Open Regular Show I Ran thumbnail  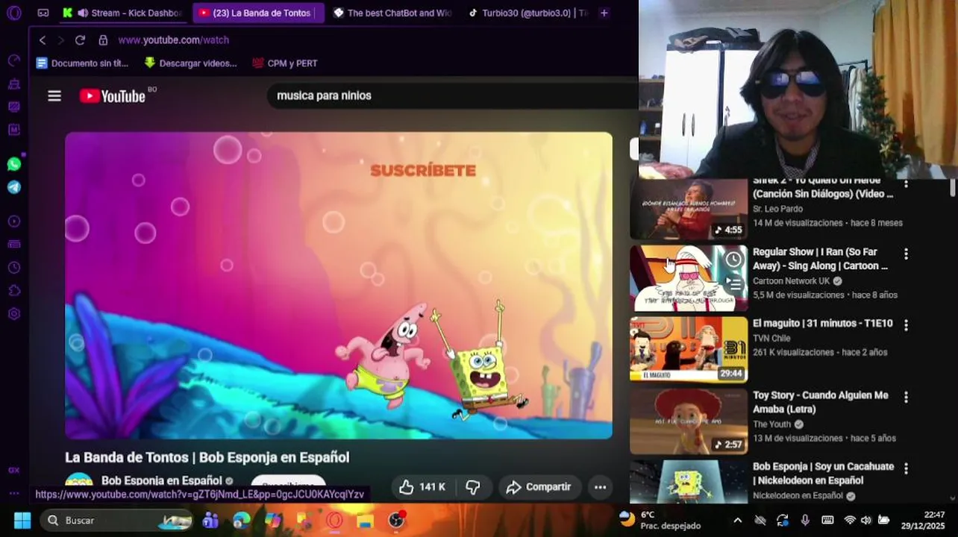[689, 277]
